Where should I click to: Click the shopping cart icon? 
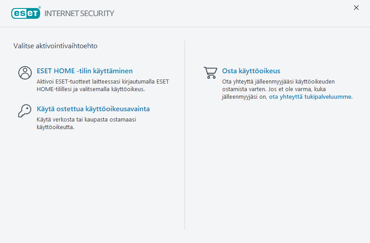210,73
